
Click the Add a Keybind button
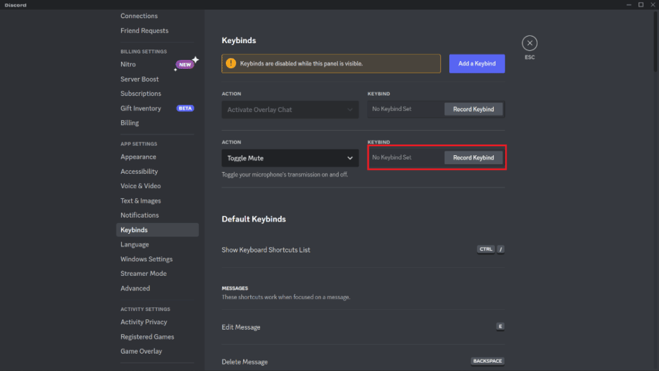pyautogui.click(x=477, y=63)
